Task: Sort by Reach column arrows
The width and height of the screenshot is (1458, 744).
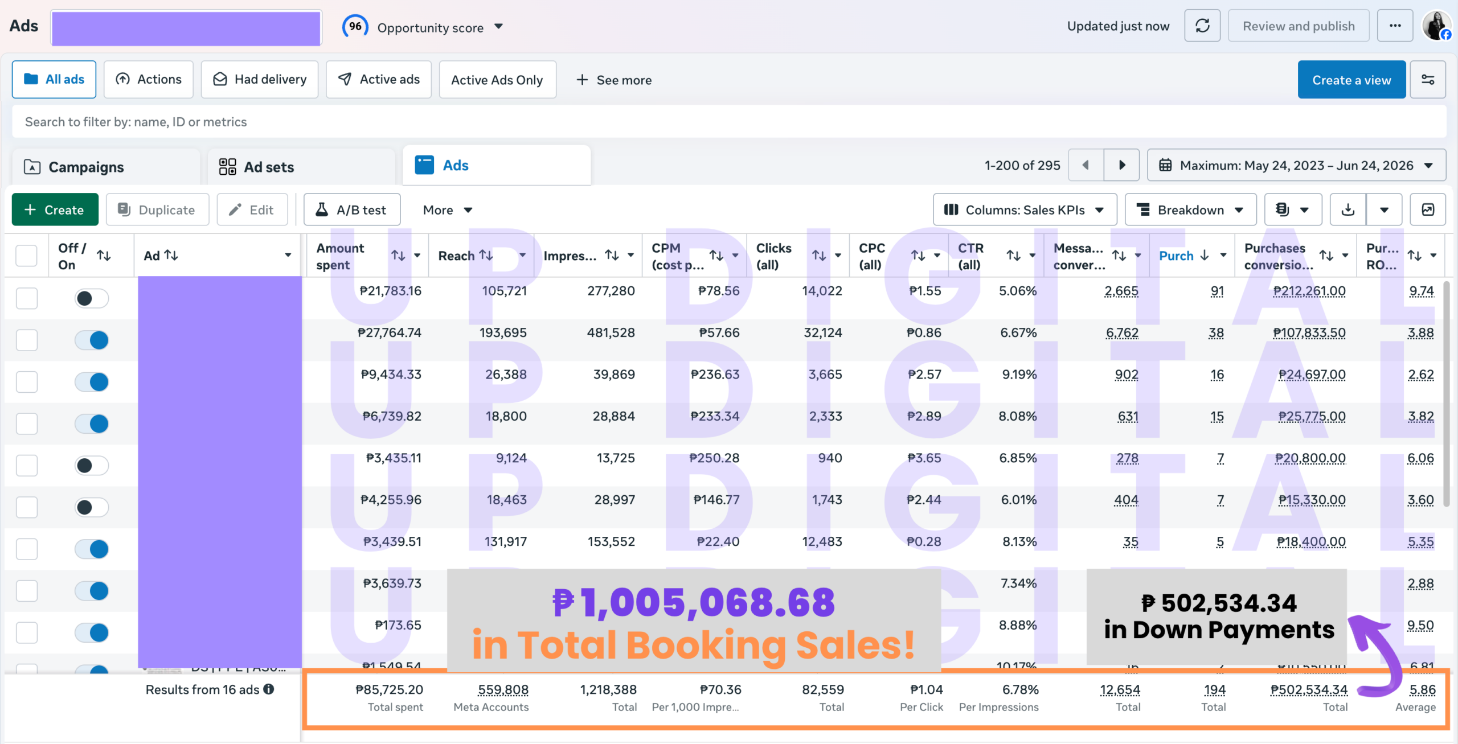Action: tap(486, 255)
